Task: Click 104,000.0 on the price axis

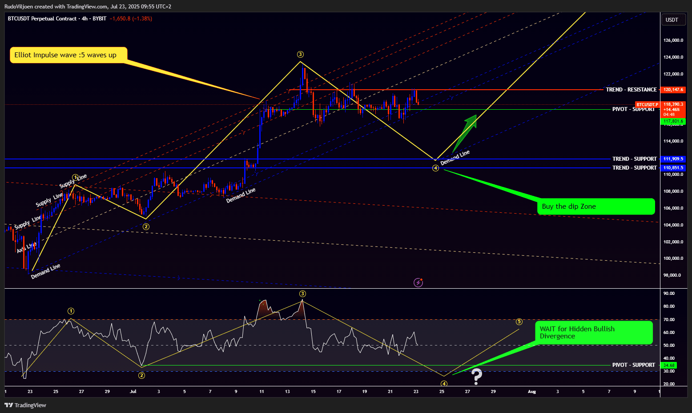Action: 673,225
